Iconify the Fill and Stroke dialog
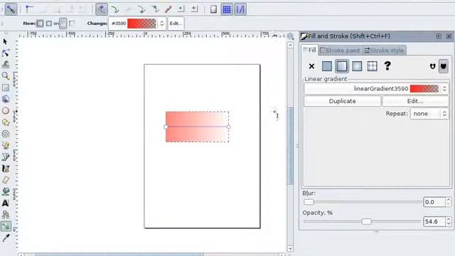 (439, 36)
